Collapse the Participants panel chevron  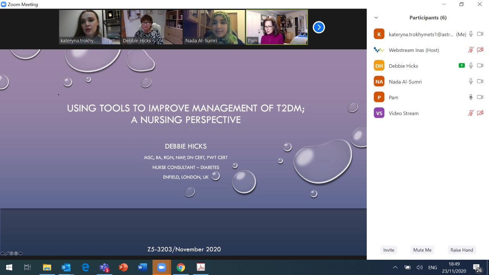click(x=376, y=18)
